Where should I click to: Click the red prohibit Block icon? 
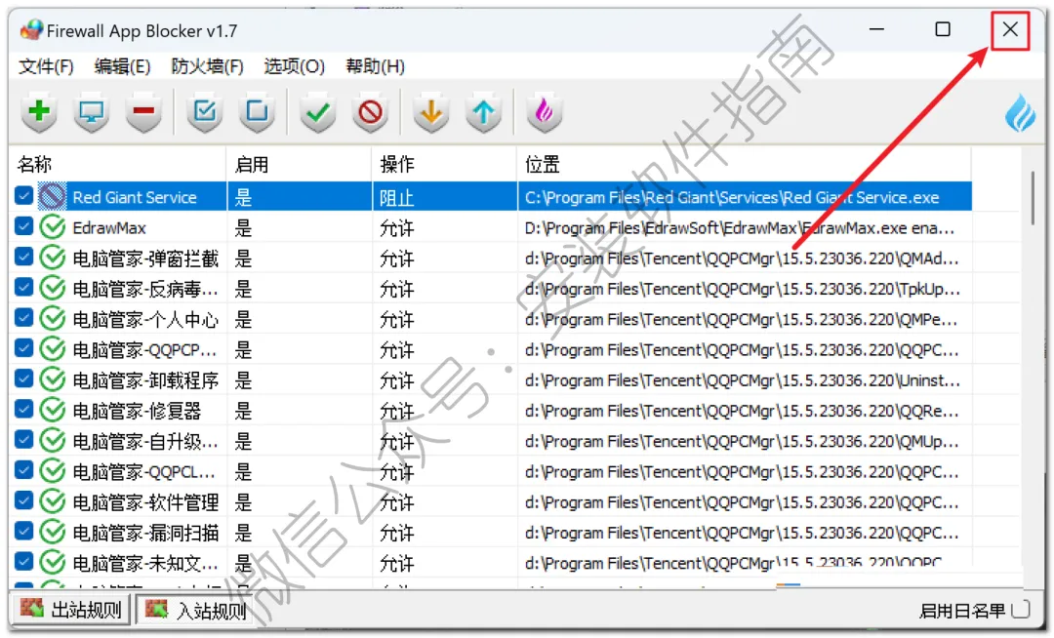point(371,112)
